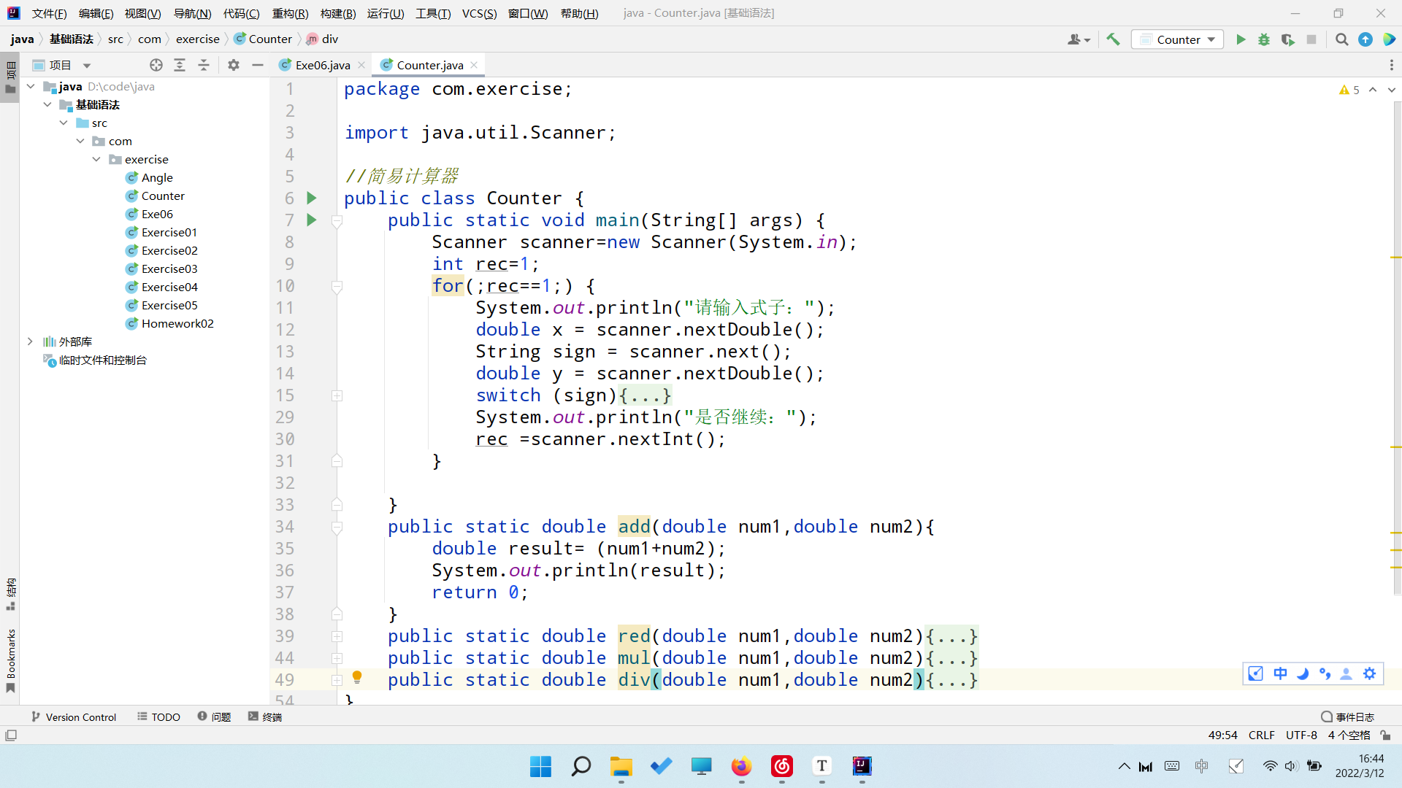Screen dimensions: 1402x788
Task: Expand the 外部库 tree node
Action: point(30,341)
